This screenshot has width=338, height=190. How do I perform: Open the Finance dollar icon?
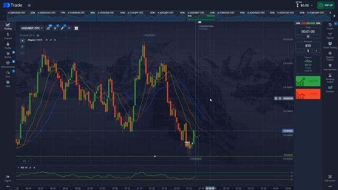[x=8, y=36]
